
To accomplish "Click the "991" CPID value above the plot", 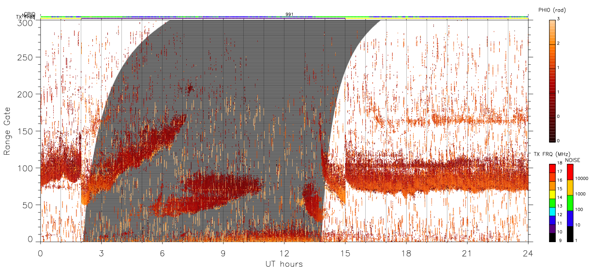I will (x=289, y=14).
